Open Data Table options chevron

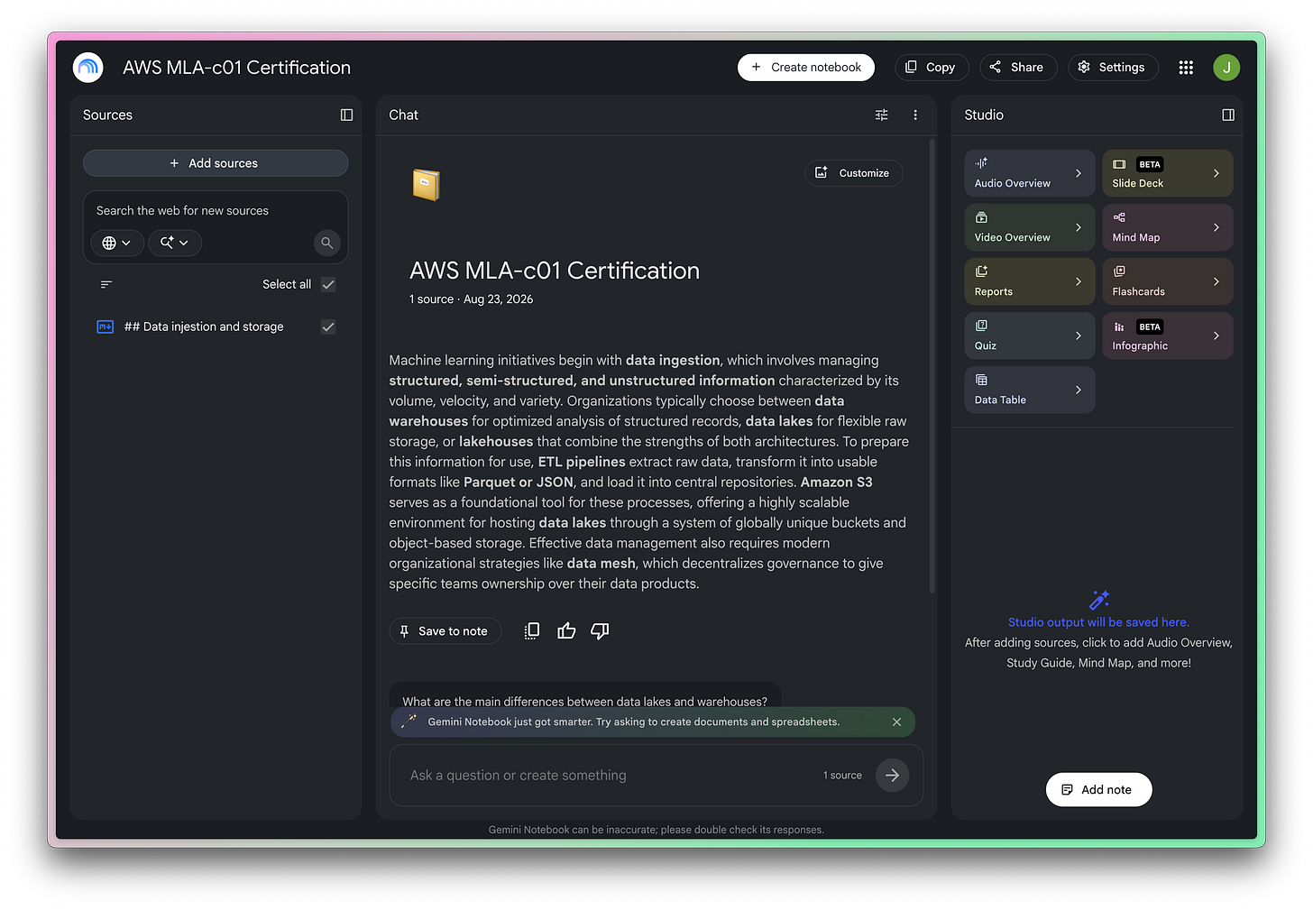coord(1079,390)
